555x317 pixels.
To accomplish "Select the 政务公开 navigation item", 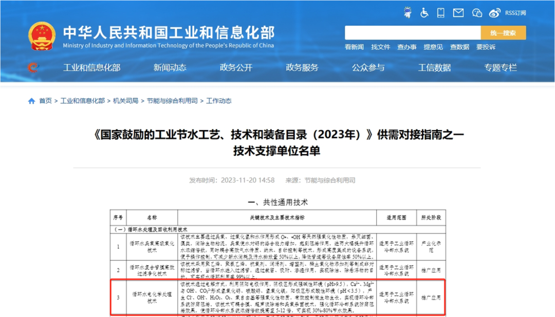I will (x=236, y=68).
